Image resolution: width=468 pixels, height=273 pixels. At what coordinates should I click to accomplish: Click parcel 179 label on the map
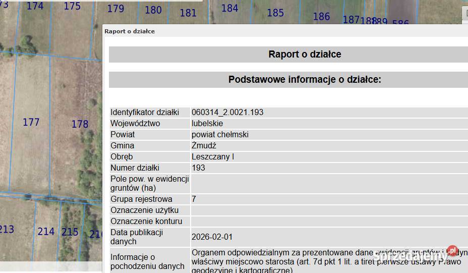click(115, 9)
